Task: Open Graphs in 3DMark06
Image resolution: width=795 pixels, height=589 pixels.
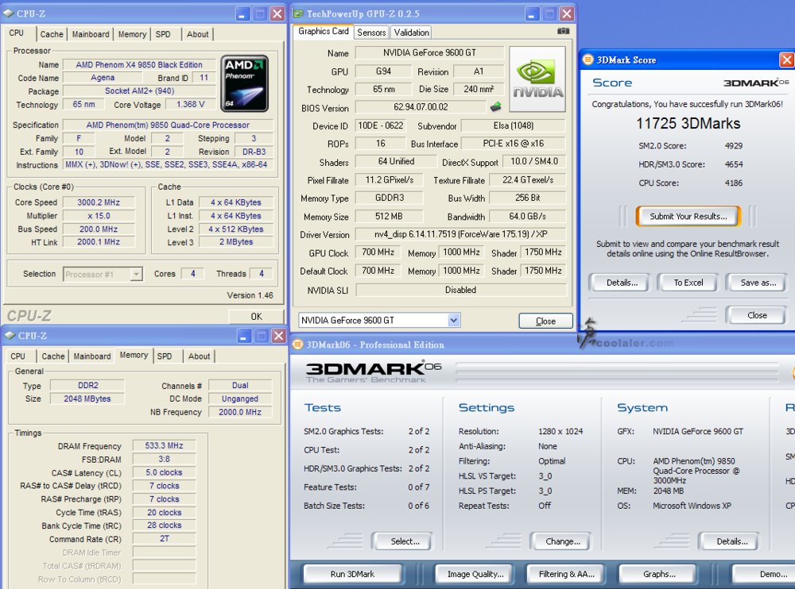Action: (x=659, y=574)
